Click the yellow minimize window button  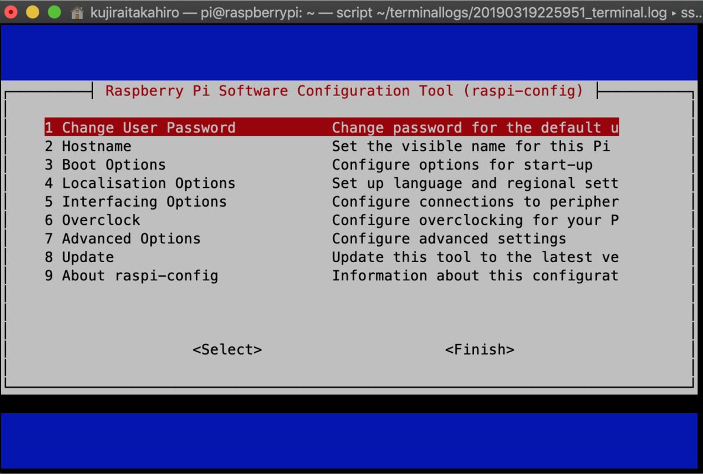[x=33, y=11]
